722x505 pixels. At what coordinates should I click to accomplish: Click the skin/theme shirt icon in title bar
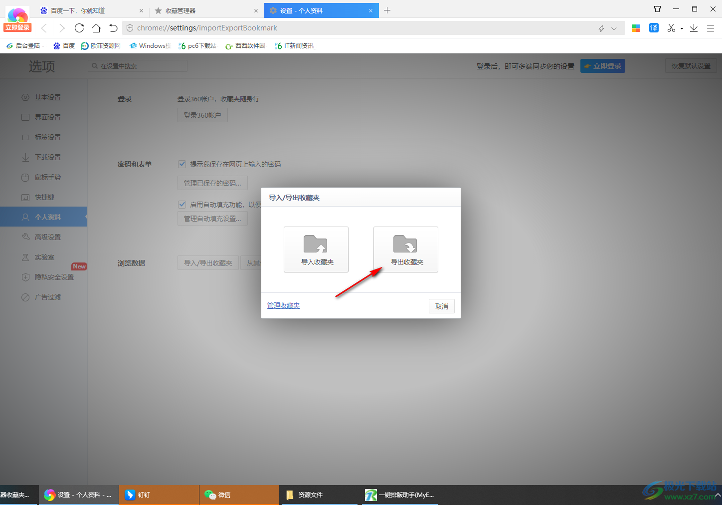(657, 9)
